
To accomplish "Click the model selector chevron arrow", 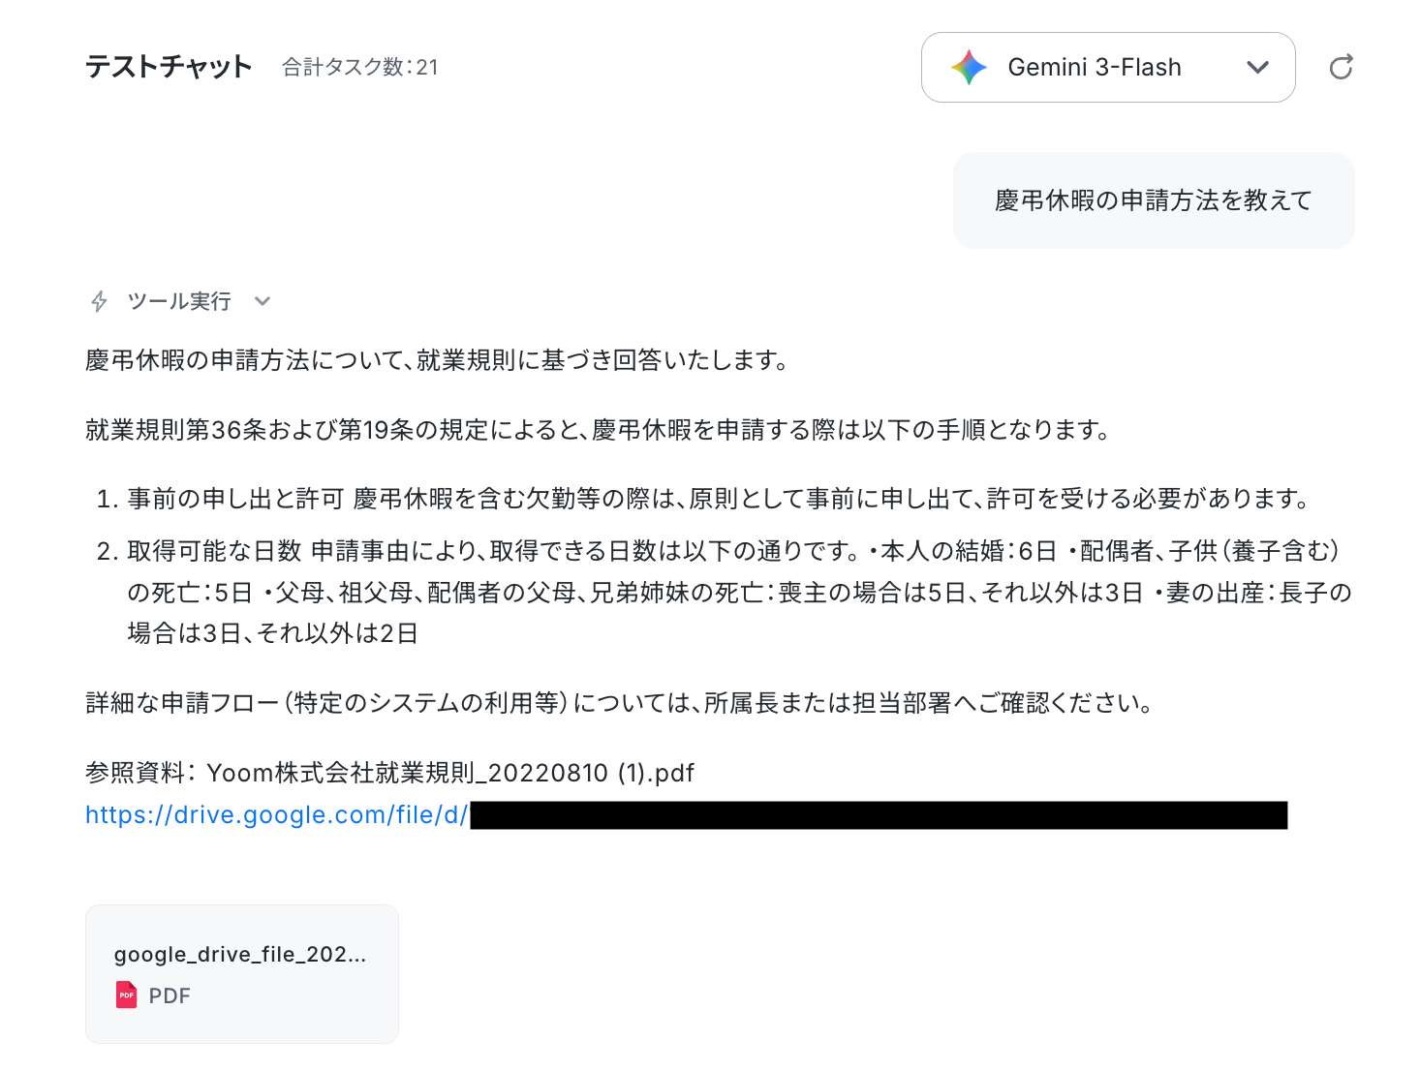I will pyautogui.click(x=1257, y=67).
